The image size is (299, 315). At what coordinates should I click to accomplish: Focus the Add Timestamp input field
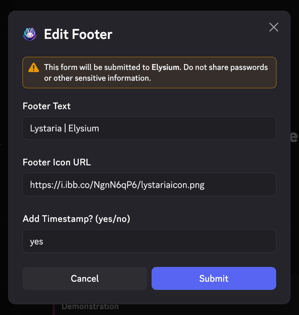click(149, 241)
